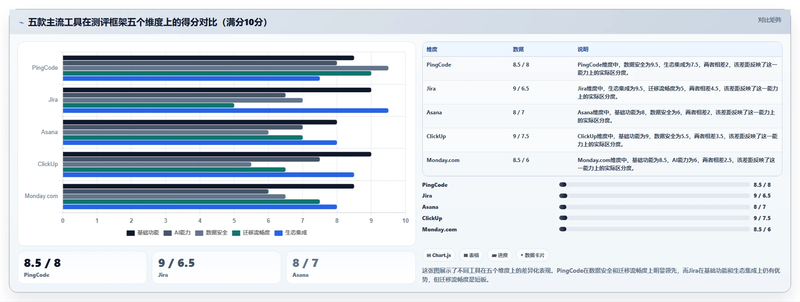Click the chart title heading text

(149, 22)
